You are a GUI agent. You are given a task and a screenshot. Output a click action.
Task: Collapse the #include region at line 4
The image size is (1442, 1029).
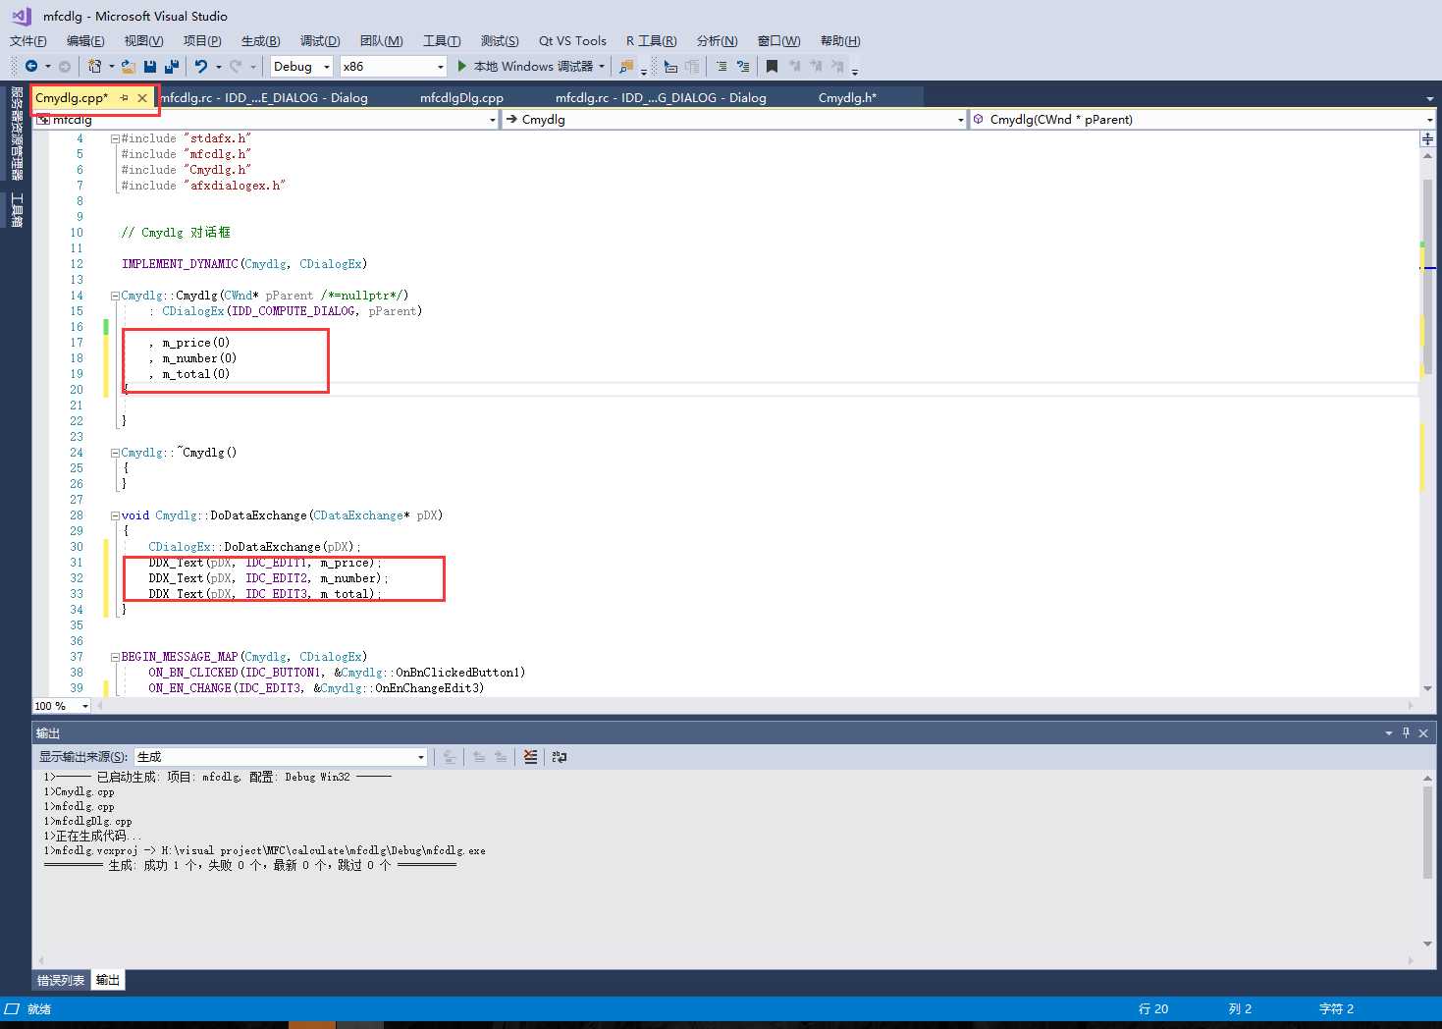point(115,138)
